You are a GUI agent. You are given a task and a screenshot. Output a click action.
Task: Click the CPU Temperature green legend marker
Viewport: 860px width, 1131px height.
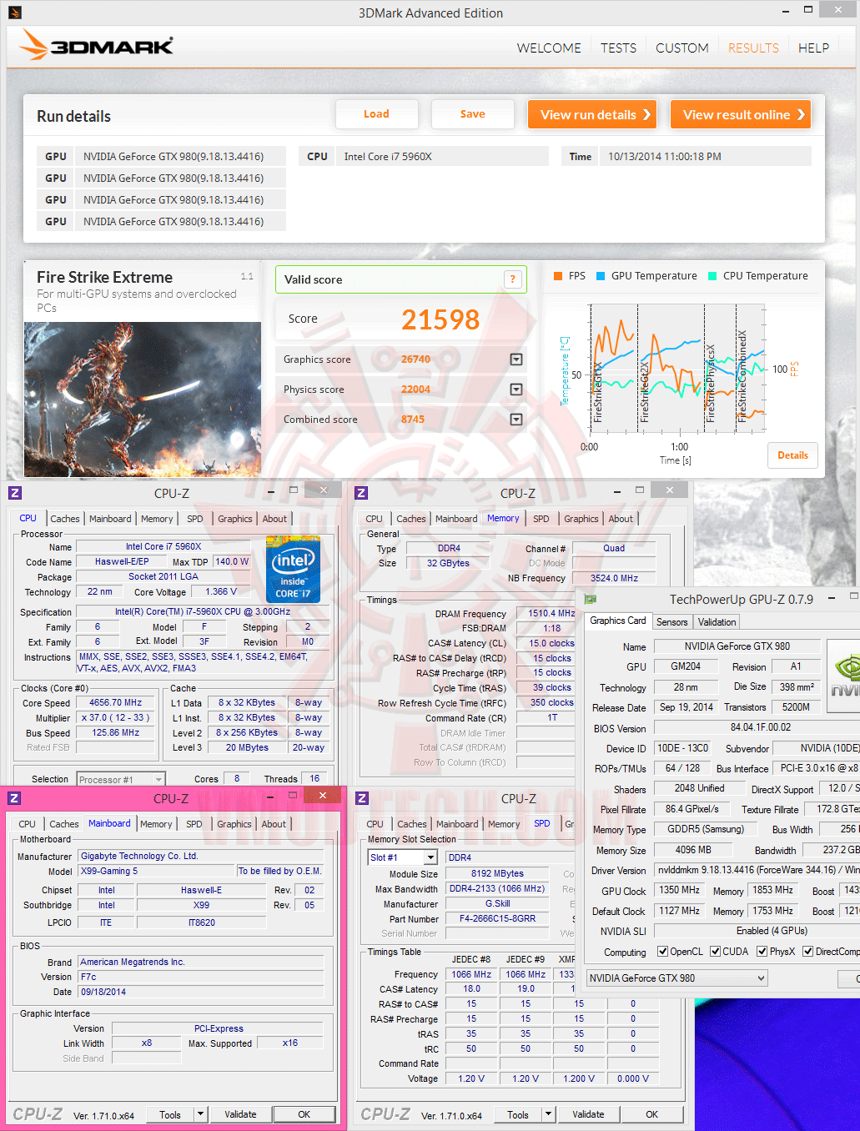[712, 276]
